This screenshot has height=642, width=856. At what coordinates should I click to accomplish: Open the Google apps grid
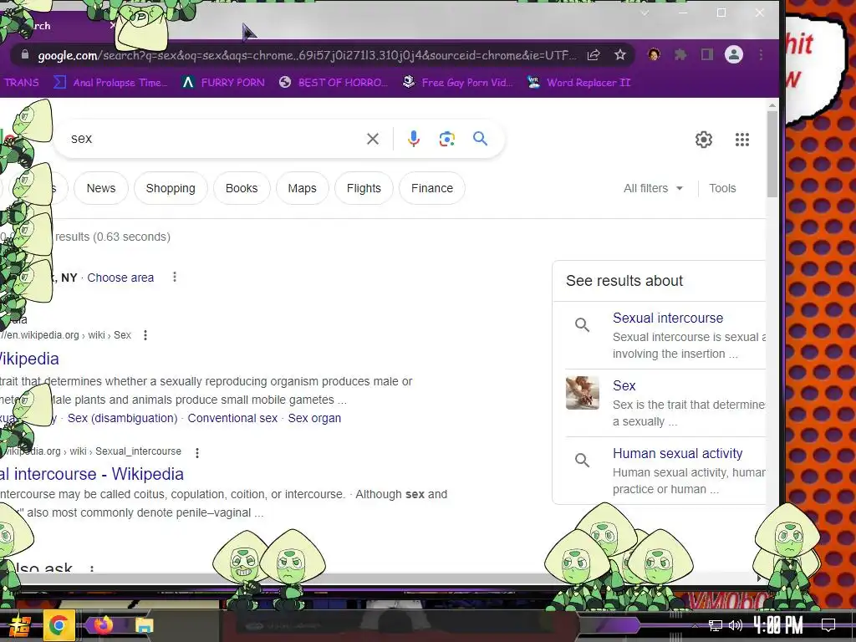[x=742, y=140]
